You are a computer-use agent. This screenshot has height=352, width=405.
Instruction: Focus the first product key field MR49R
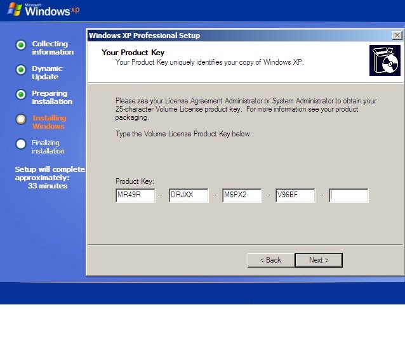pyautogui.click(x=135, y=195)
